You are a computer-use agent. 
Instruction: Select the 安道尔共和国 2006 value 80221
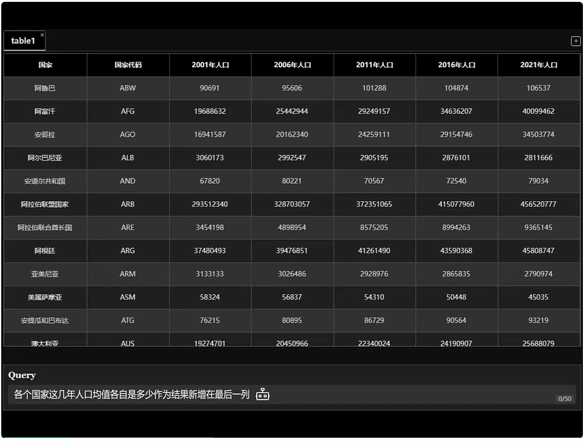click(292, 181)
